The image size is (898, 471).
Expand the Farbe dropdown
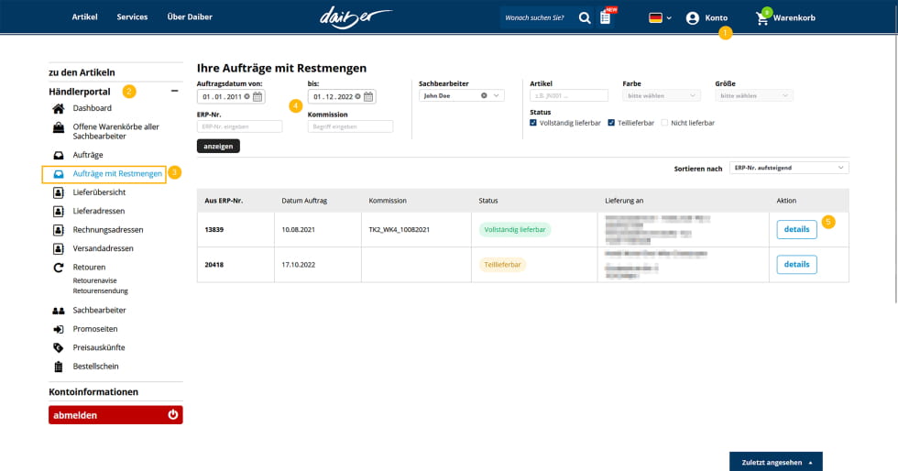(x=661, y=95)
